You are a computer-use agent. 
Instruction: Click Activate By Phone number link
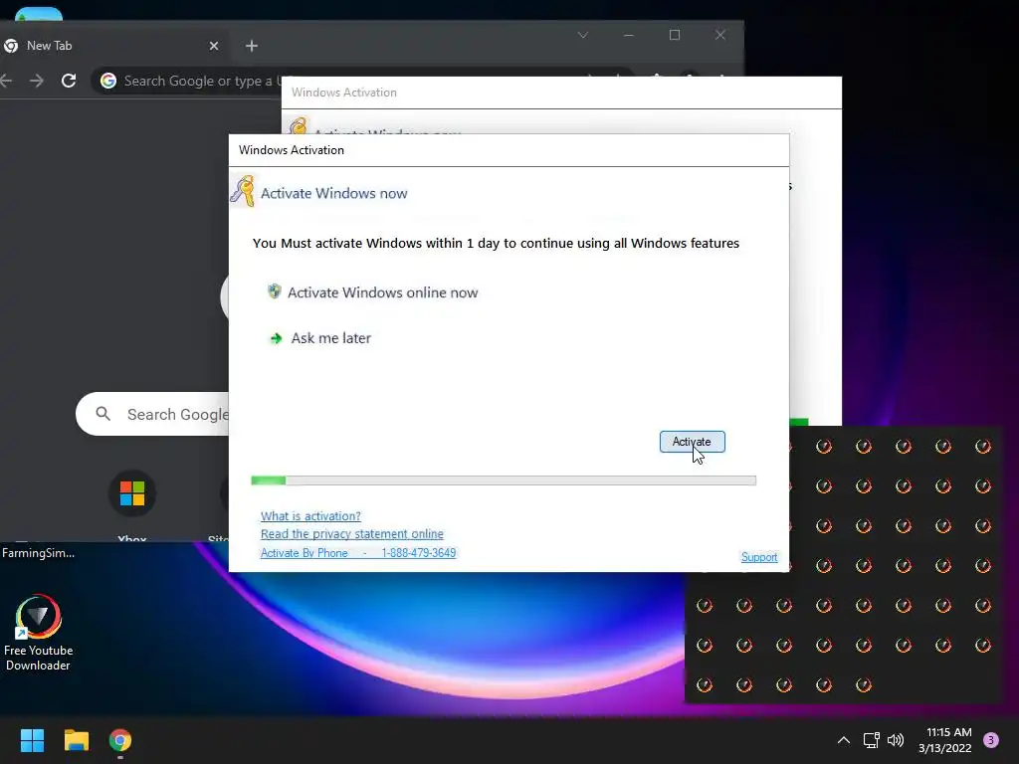click(x=358, y=553)
